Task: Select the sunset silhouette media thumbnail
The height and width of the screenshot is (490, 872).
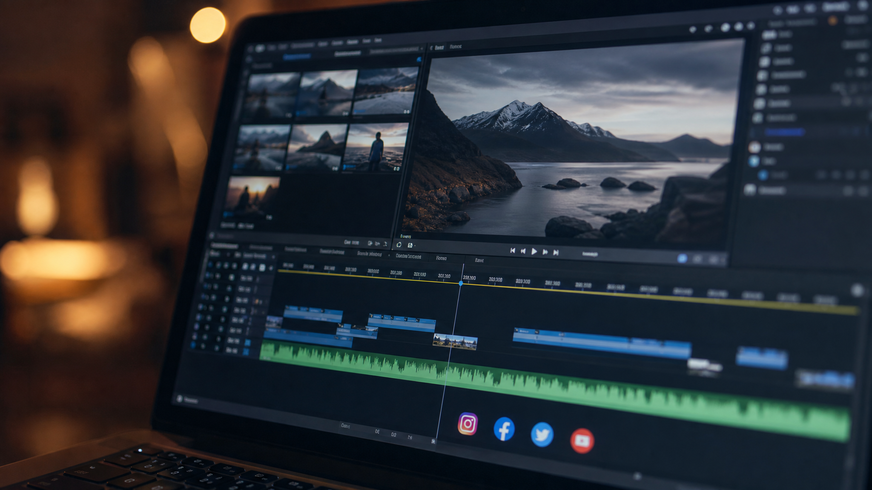Action: pyautogui.click(x=251, y=198)
